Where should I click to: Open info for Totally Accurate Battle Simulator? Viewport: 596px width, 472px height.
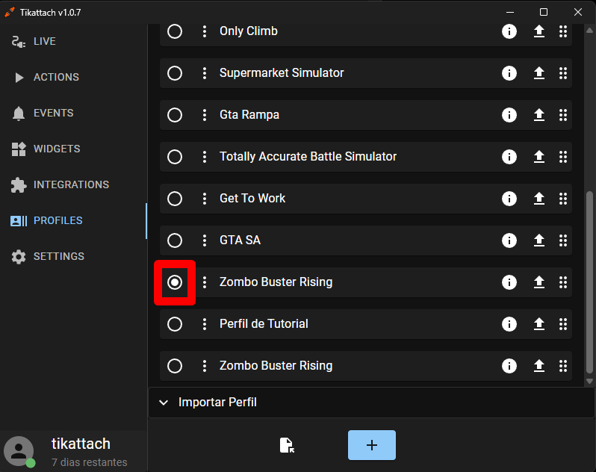point(509,157)
